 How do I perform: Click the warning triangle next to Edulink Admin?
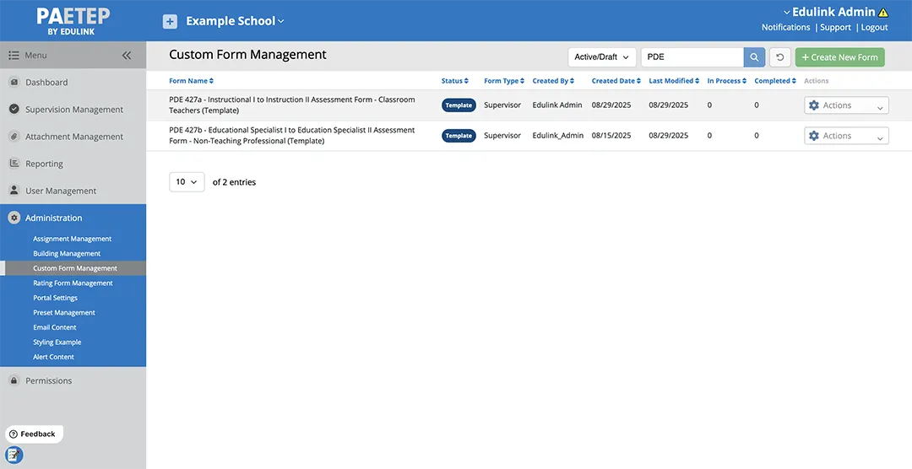(x=883, y=12)
